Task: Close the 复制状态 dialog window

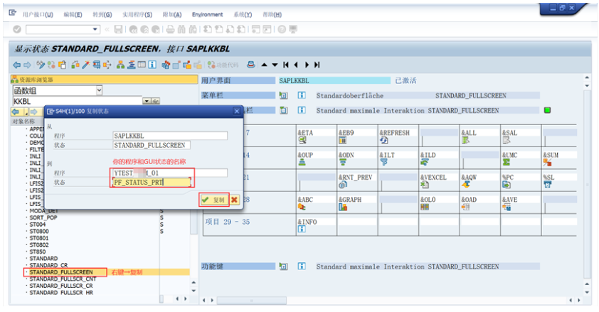Action: coord(237,111)
